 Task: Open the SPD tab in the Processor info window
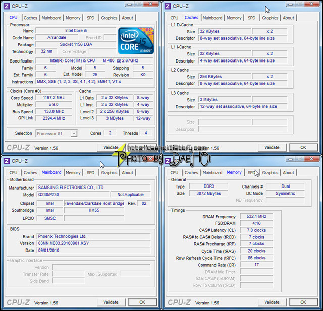(x=91, y=18)
